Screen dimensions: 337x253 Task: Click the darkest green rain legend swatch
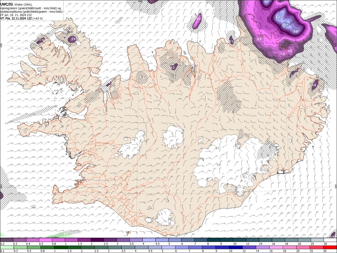pos(61,247)
